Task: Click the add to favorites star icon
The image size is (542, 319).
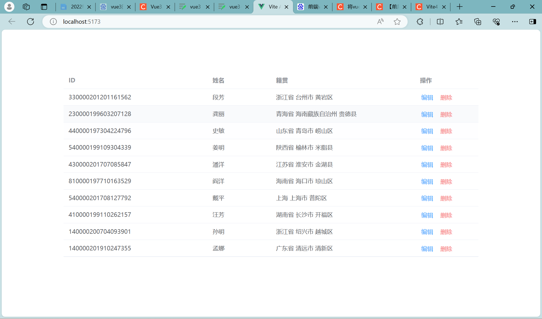Action: [x=397, y=21]
